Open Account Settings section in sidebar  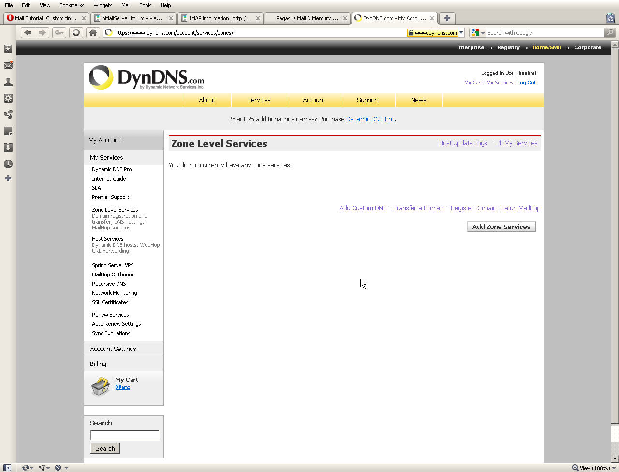coord(124,349)
